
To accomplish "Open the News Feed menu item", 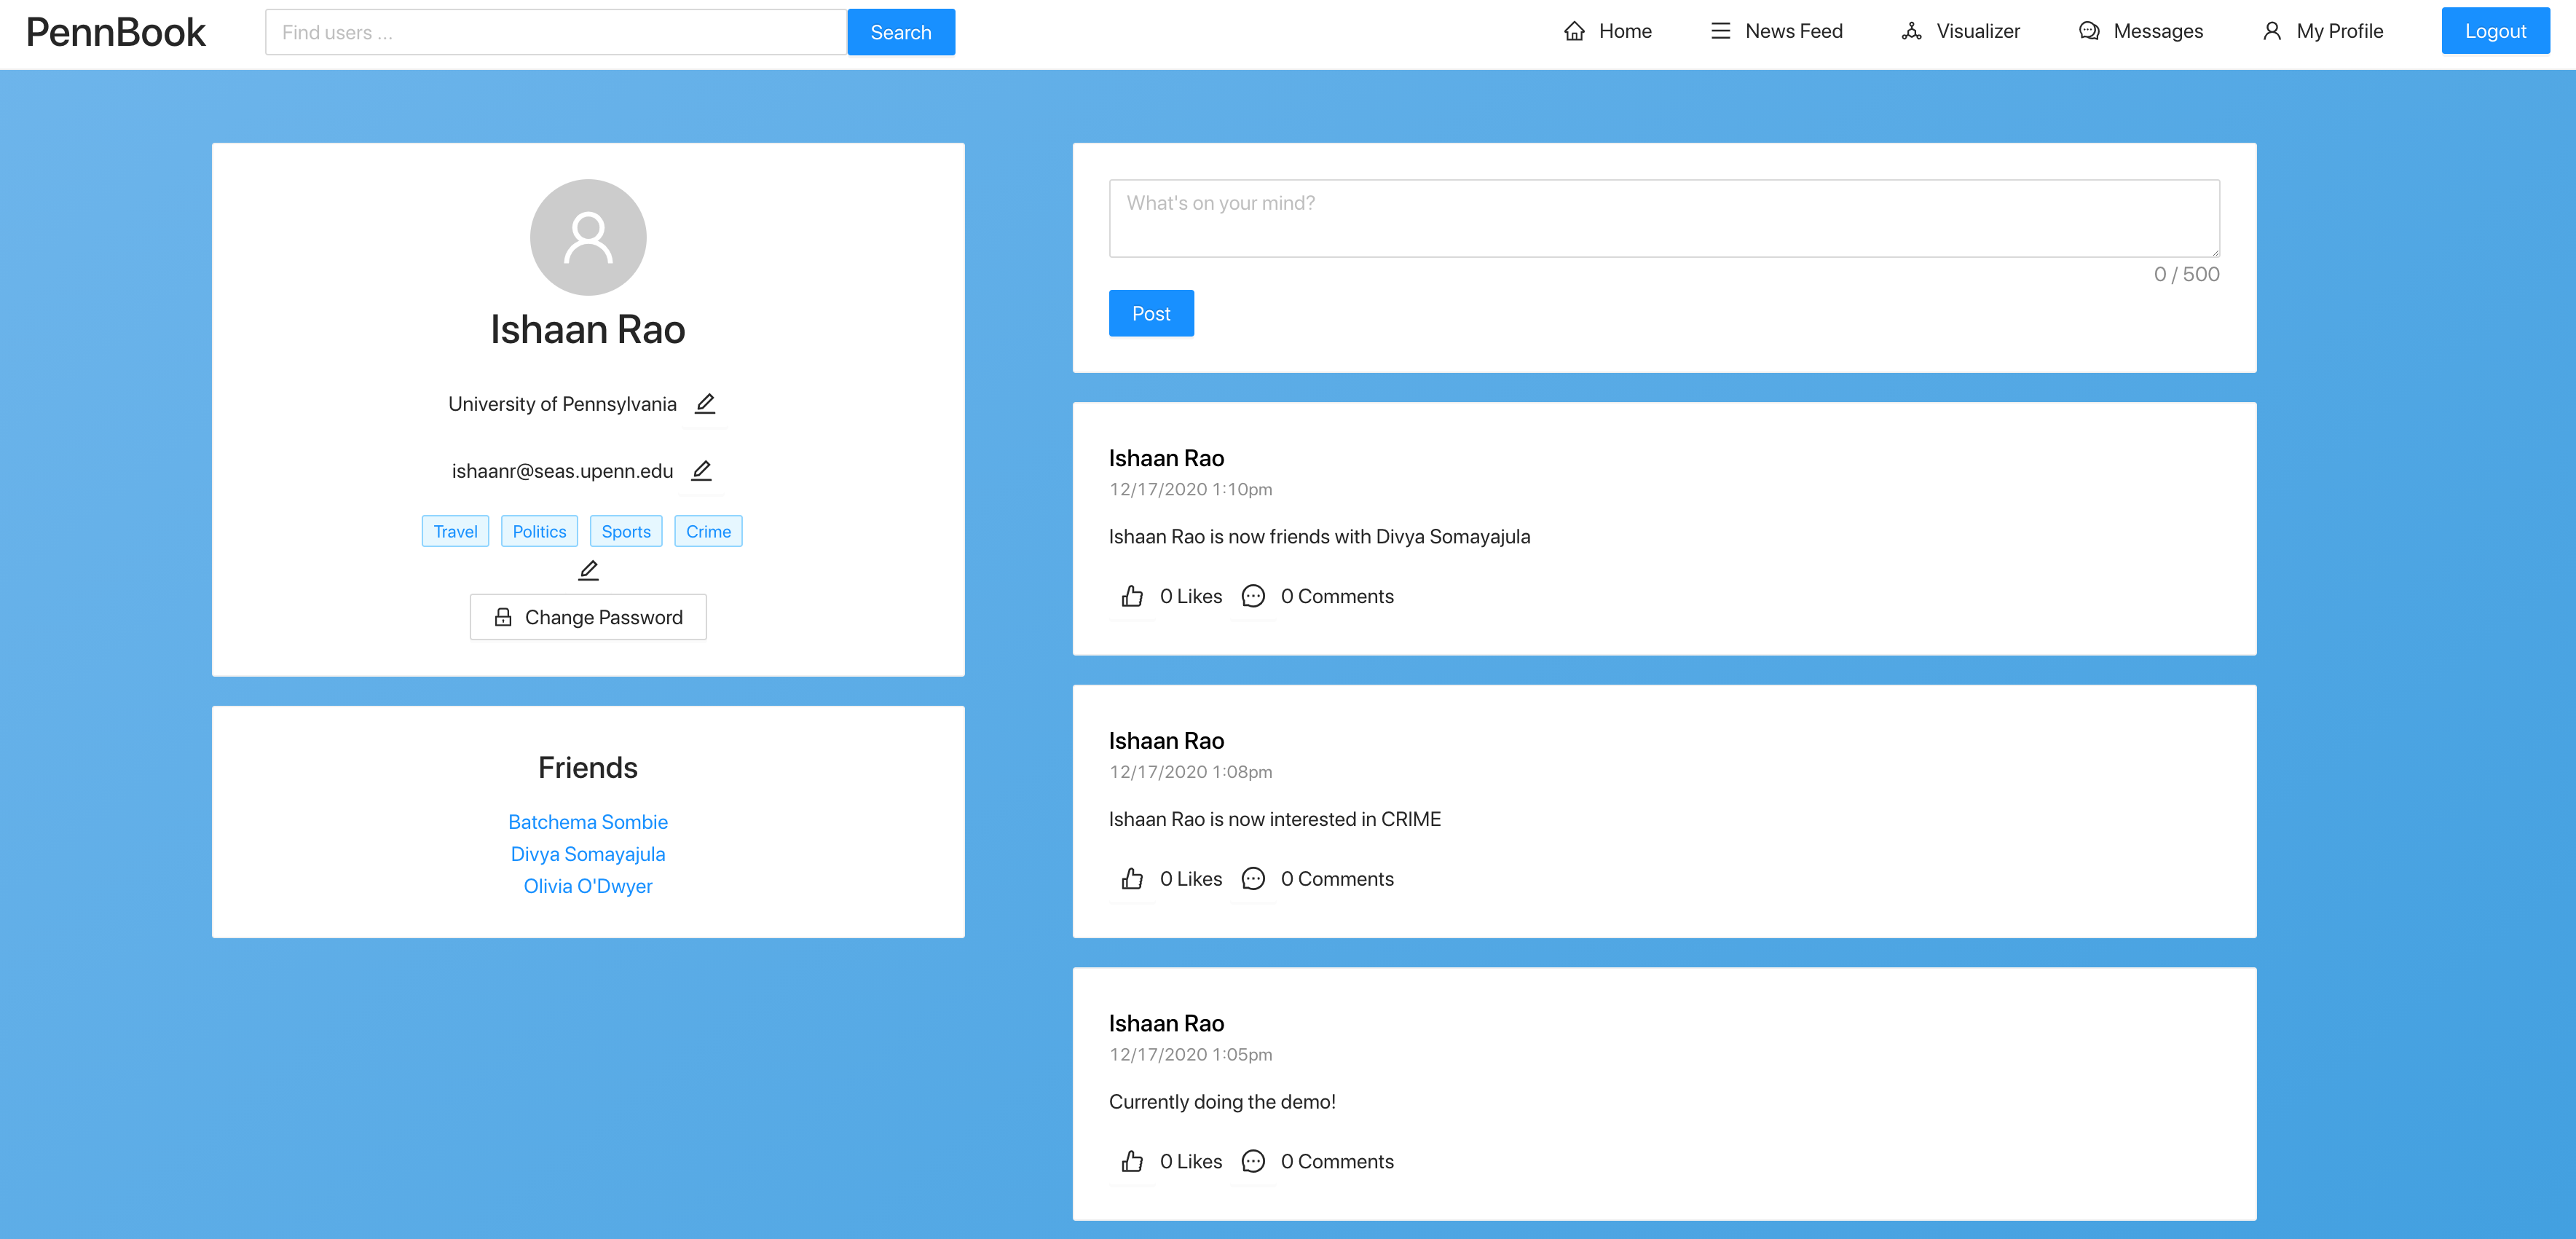I will click(x=1777, y=31).
